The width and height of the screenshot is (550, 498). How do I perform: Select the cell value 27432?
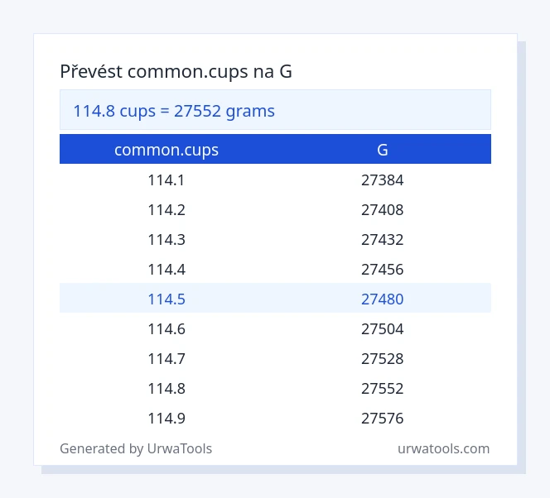click(383, 240)
